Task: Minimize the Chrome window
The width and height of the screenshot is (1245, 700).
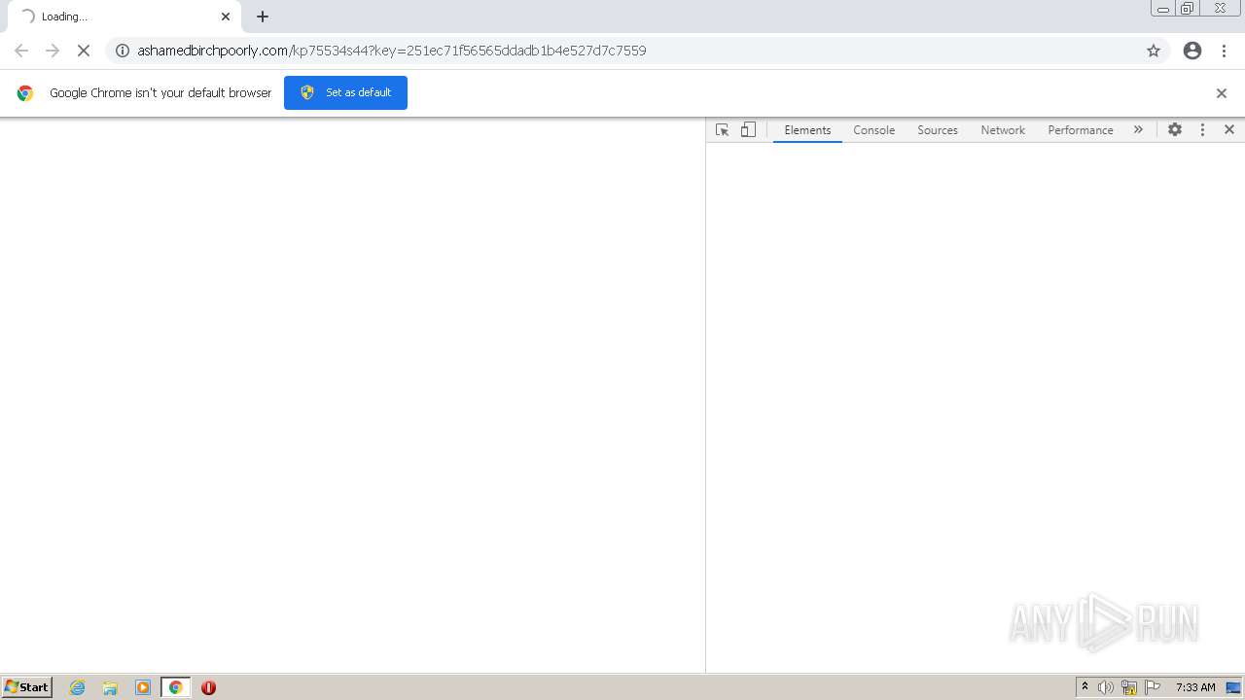Action: click(x=1162, y=9)
